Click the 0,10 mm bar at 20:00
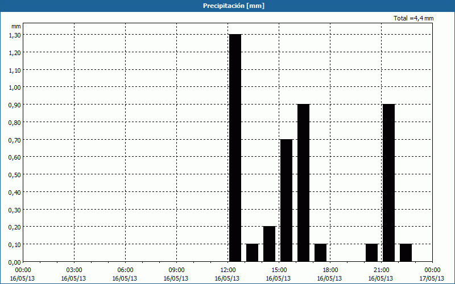This screenshot has width=455, height=284. tap(372, 253)
